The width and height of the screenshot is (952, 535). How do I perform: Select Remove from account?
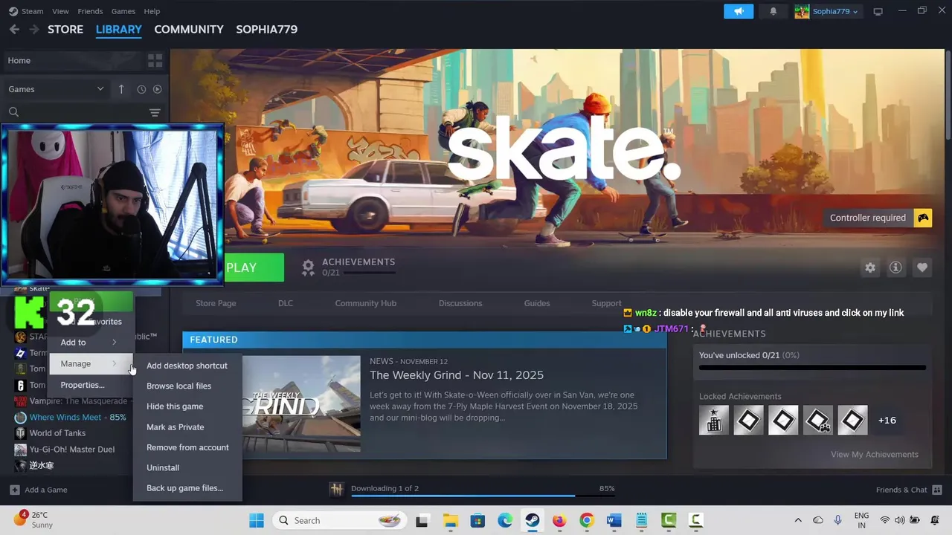coord(187,447)
